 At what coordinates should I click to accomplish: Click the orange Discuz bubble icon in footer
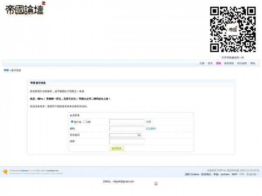click(5, 172)
